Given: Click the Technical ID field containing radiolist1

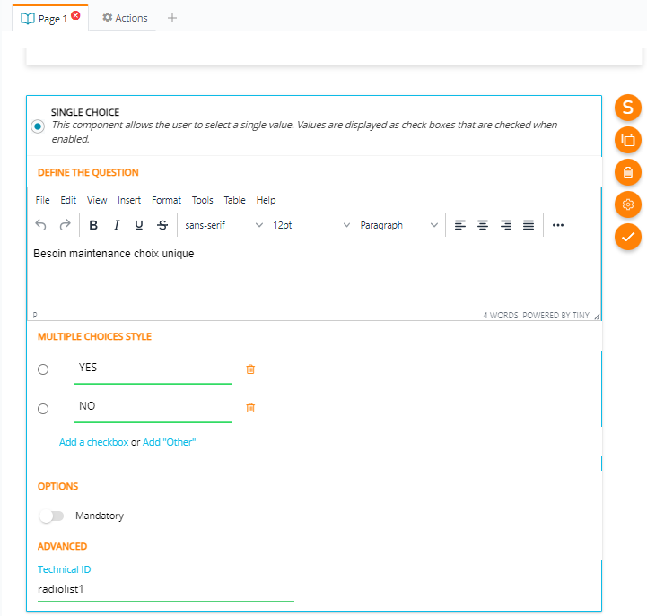Looking at the screenshot, I should (x=165, y=589).
